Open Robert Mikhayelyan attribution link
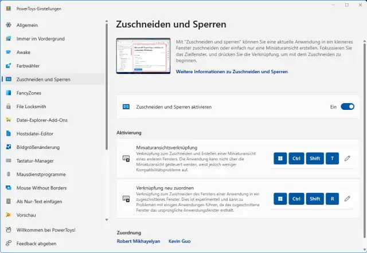 [x=138, y=241]
